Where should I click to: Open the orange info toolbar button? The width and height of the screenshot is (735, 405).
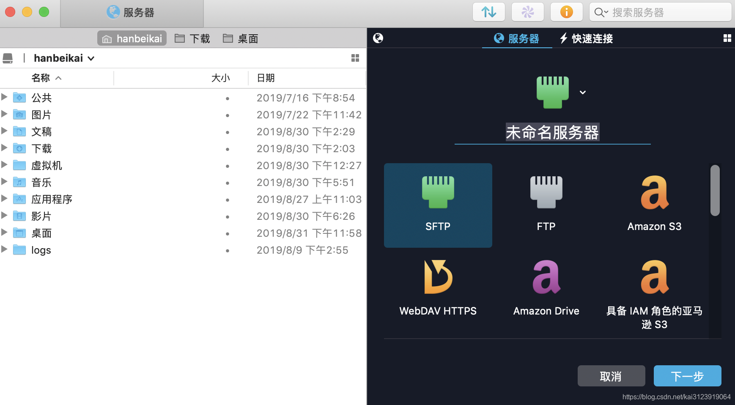567,12
